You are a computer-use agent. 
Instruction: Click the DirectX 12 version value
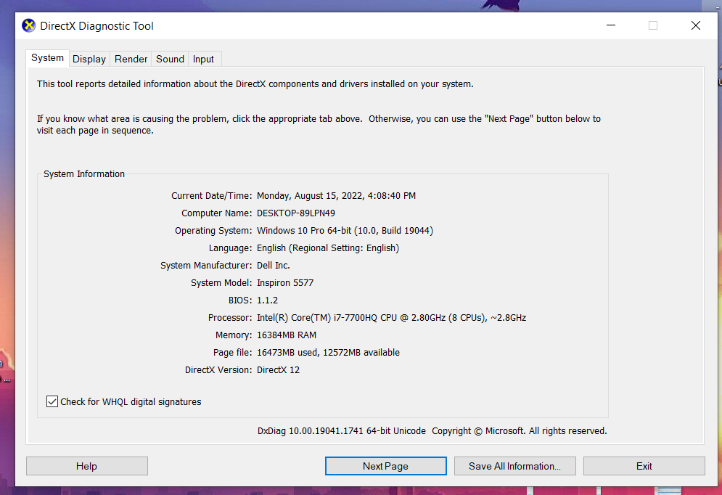click(x=278, y=369)
